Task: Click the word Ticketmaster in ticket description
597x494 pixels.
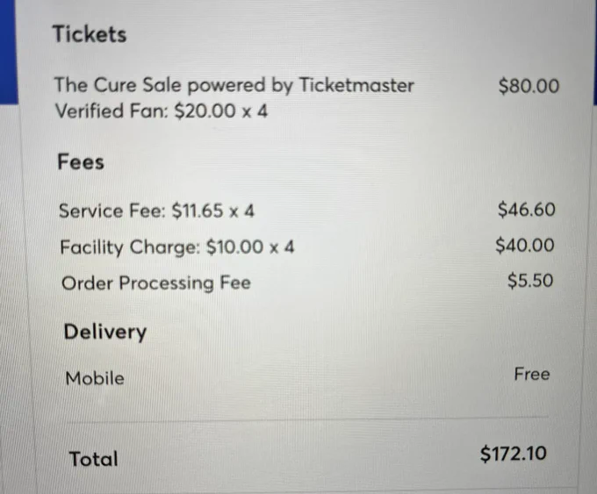Action: (356, 85)
